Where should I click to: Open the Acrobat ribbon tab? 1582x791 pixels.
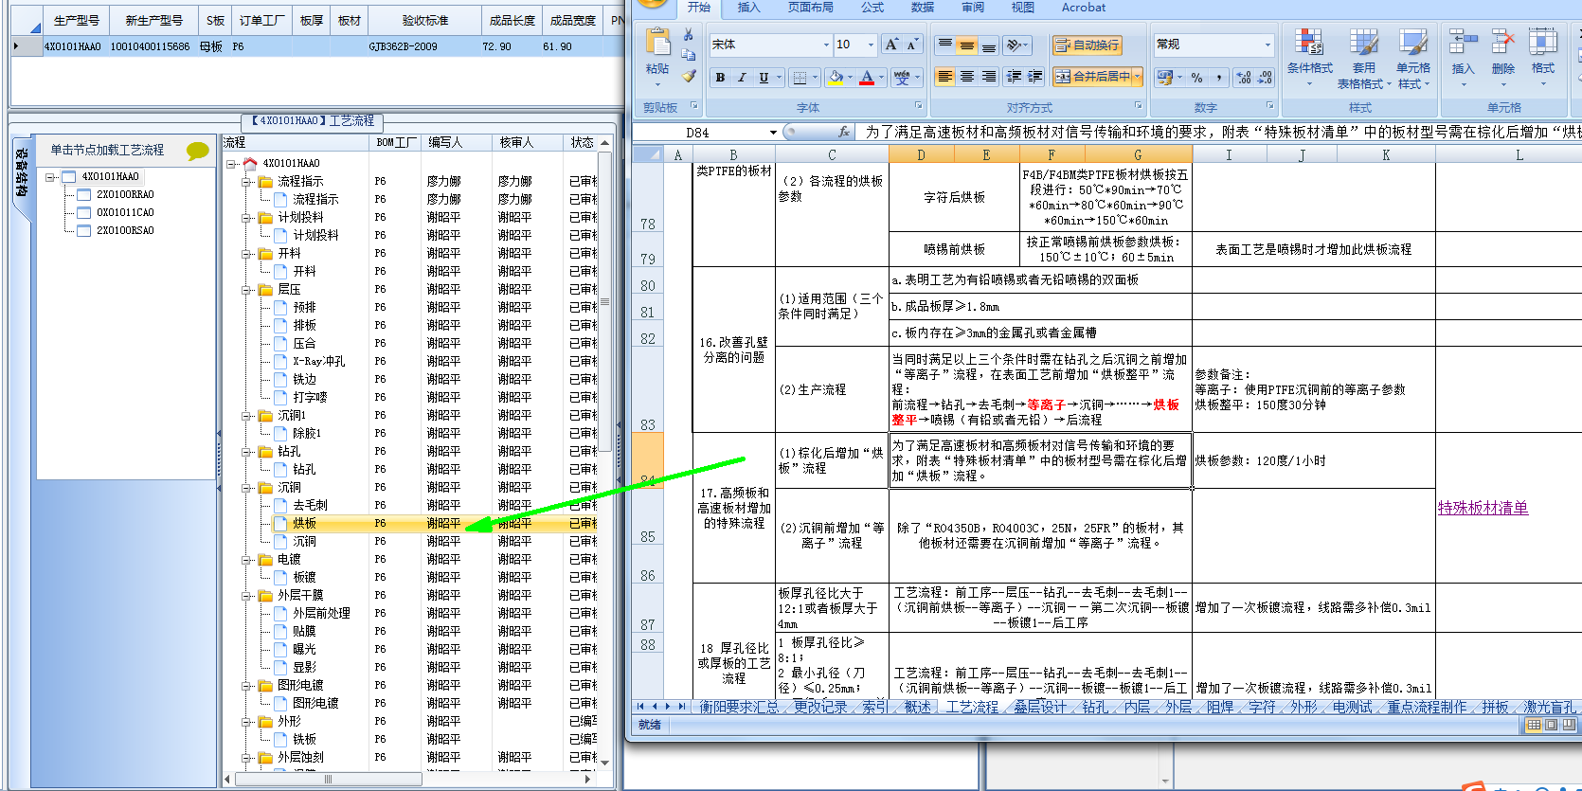coord(1083,8)
